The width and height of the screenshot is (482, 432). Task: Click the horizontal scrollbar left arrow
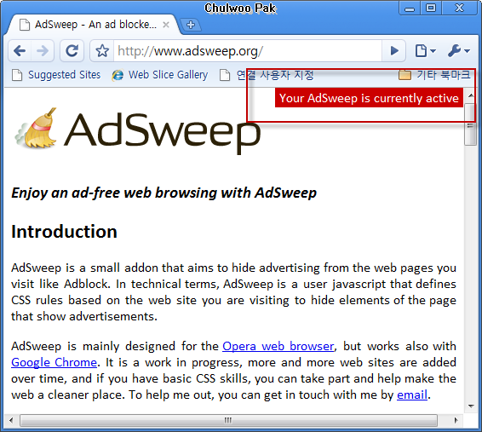pyautogui.click(x=12, y=420)
